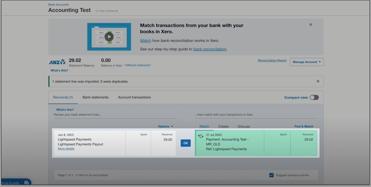Click the 0.00 Balance in Xero value

pyautogui.click(x=106, y=60)
